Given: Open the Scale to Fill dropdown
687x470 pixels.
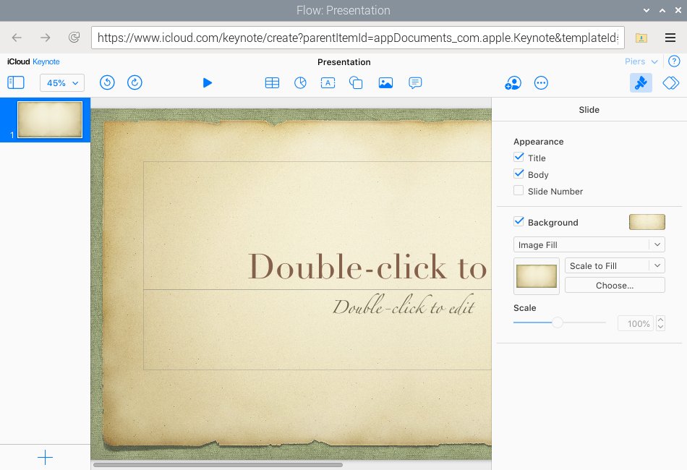Looking at the screenshot, I should 615,265.
